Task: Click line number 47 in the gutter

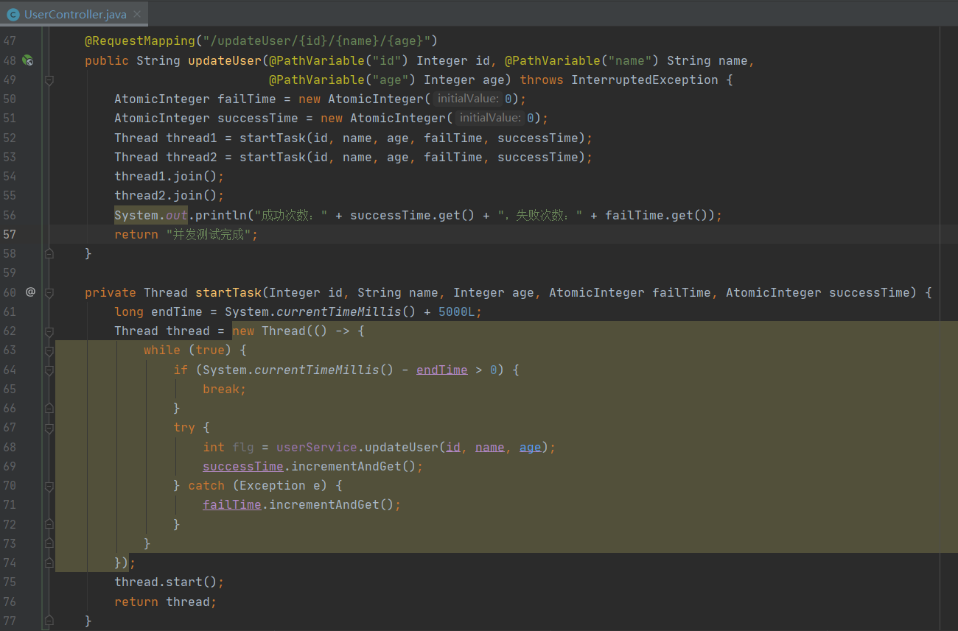Action: click(10, 41)
